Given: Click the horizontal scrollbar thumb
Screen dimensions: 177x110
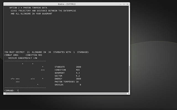Looking at the screenshot, I should pyautogui.click(x=66, y=94).
